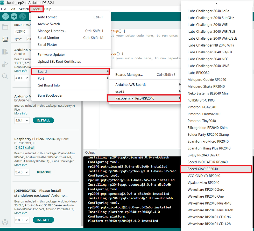Select Upload SSL Root Certificates

(x=71, y=62)
